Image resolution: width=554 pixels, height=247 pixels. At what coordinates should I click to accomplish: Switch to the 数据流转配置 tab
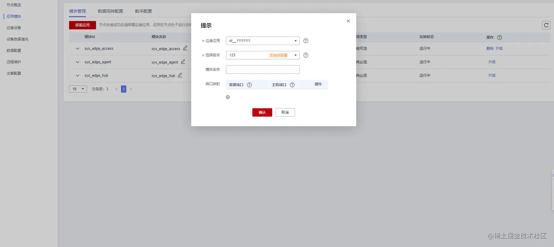click(110, 11)
